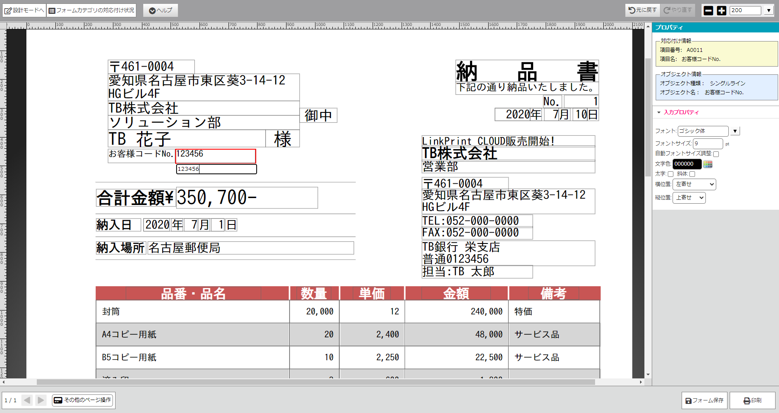Click the 封筒 item cell

(193, 311)
